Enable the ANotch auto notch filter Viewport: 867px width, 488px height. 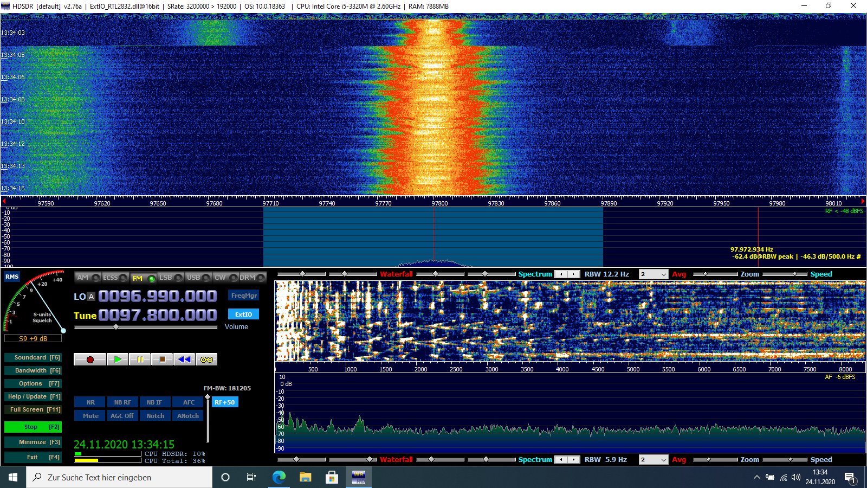[x=189, y=416]
